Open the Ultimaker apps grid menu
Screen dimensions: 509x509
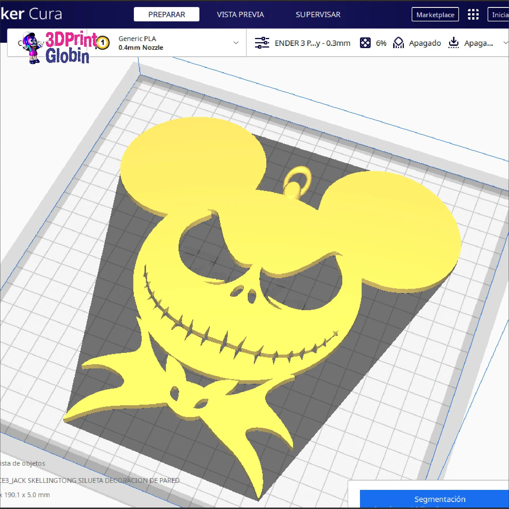pyautogui.click(x=473, y=14)
